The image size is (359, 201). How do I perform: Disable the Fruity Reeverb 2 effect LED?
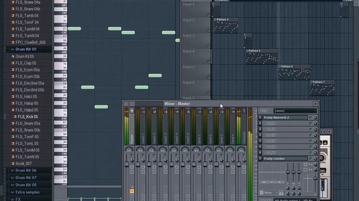311,118
